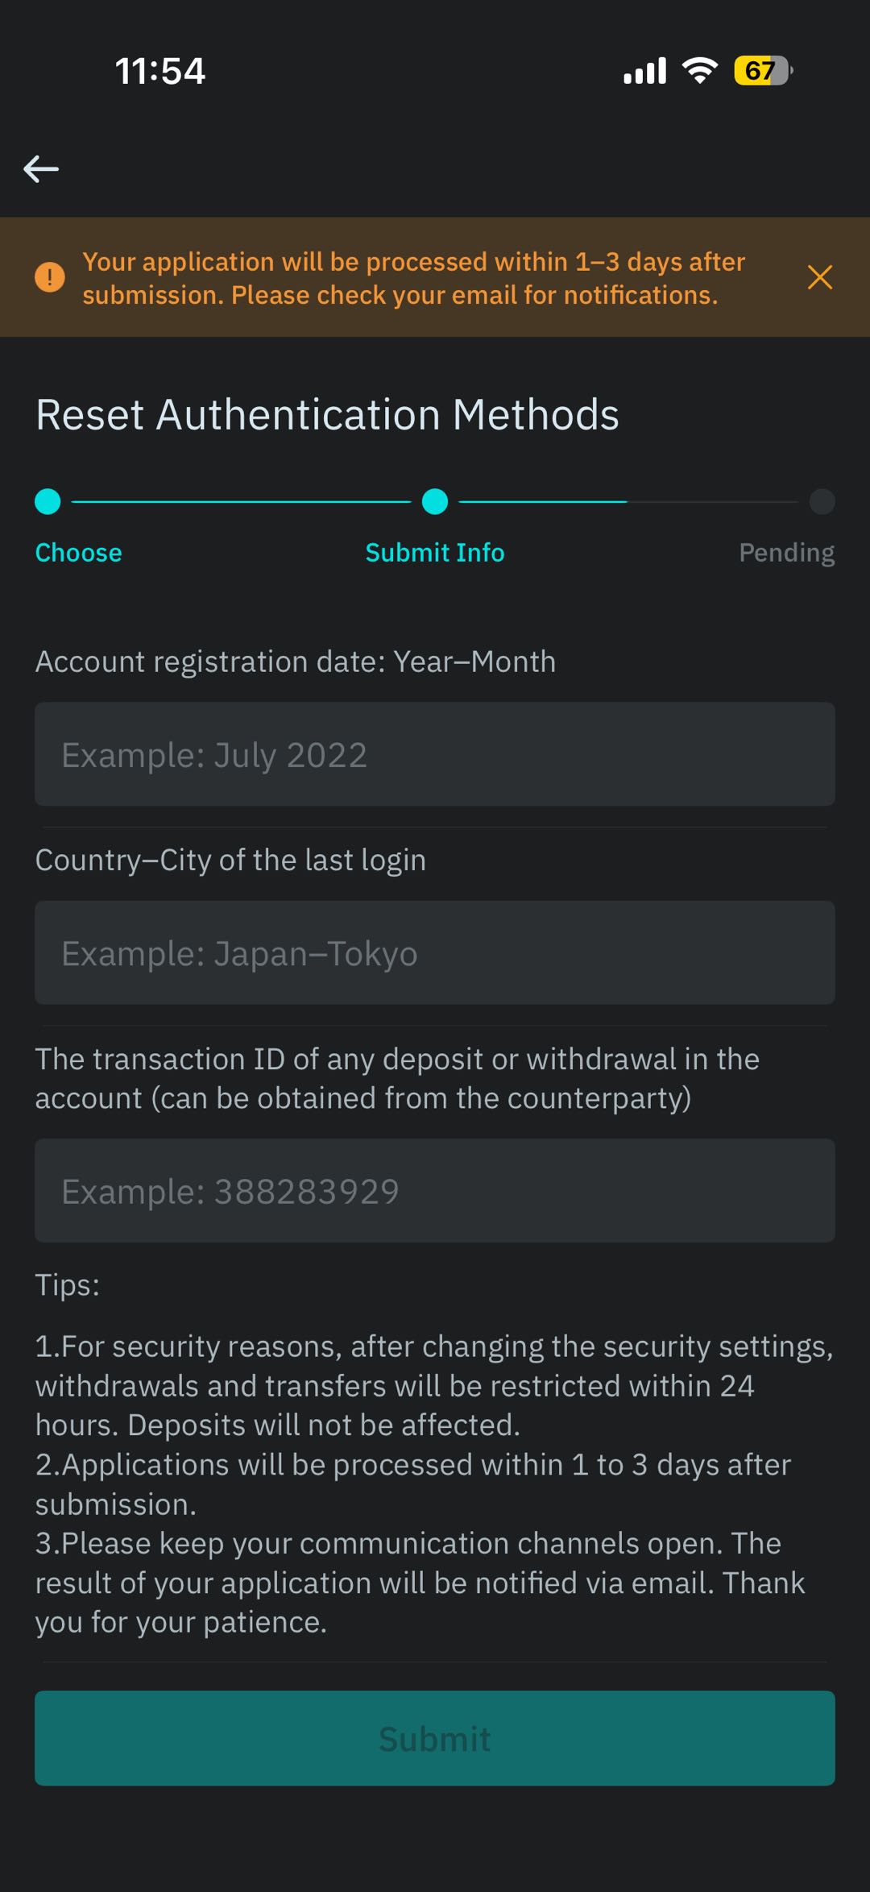The image size is (870, 1892).
Task: Select the Choose step label
Action: point(79,553)
